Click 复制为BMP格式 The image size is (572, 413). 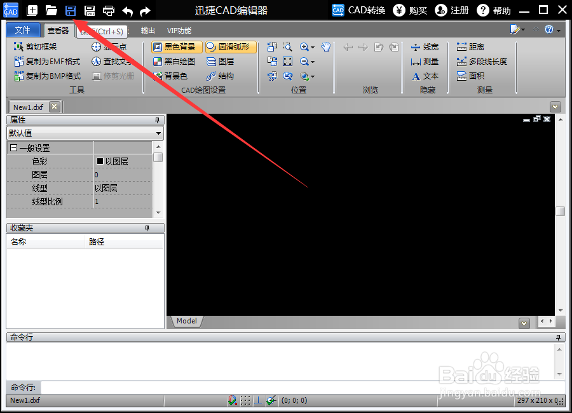pos(48,76)
